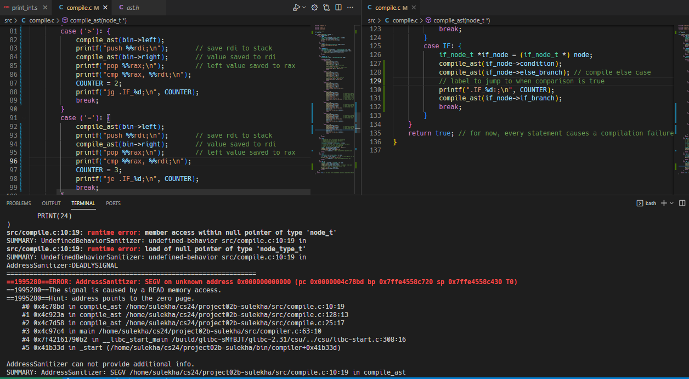689x379 pixels.
Task: Click the Split Terminal icon
Action: tap(682, 203)
